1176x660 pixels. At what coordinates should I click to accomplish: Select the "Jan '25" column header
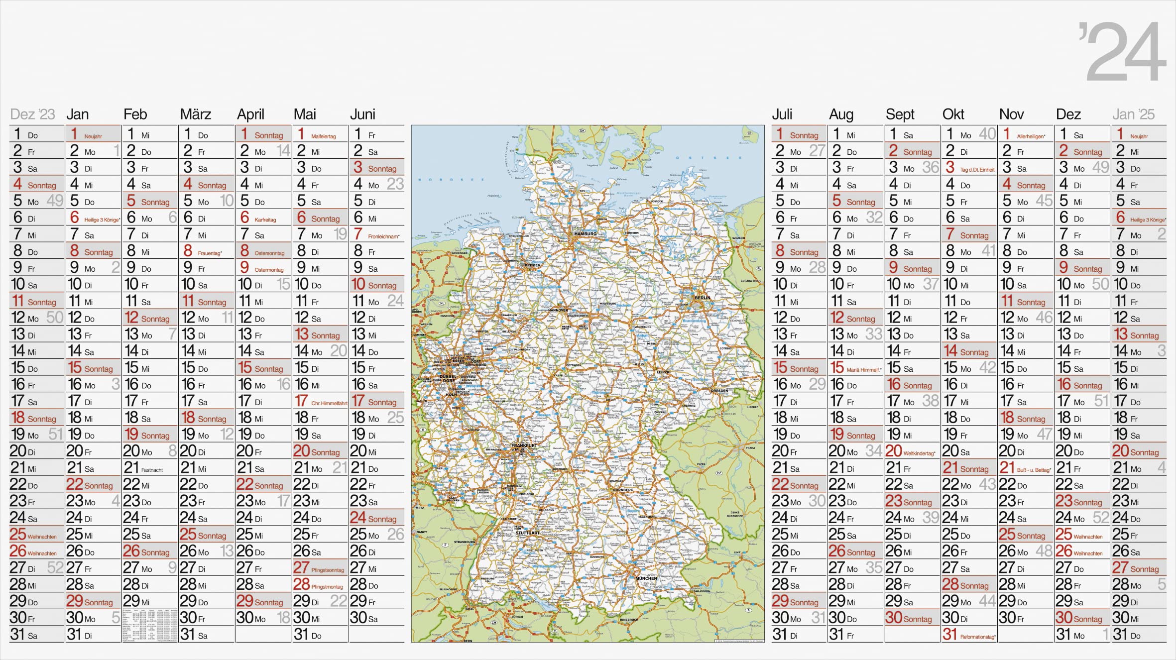click(x=1134, y=114)
